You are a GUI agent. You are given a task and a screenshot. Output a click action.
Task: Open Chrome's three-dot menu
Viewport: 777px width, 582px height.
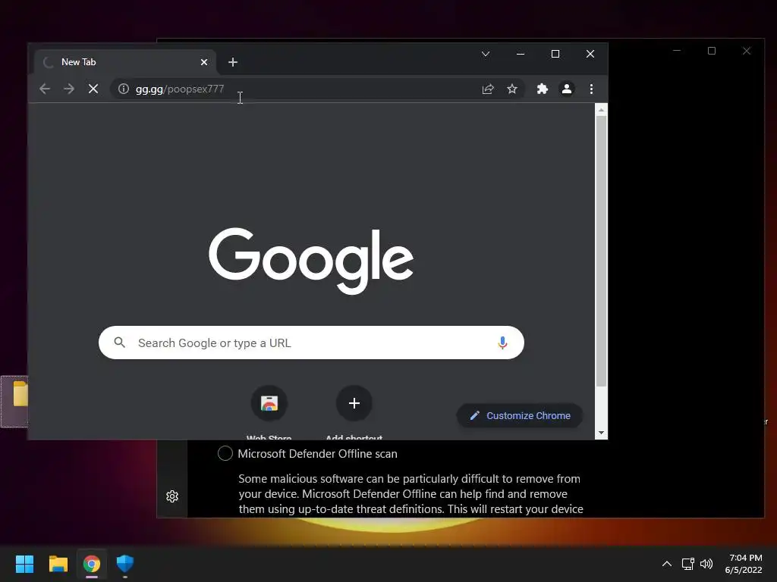point(591,89)
